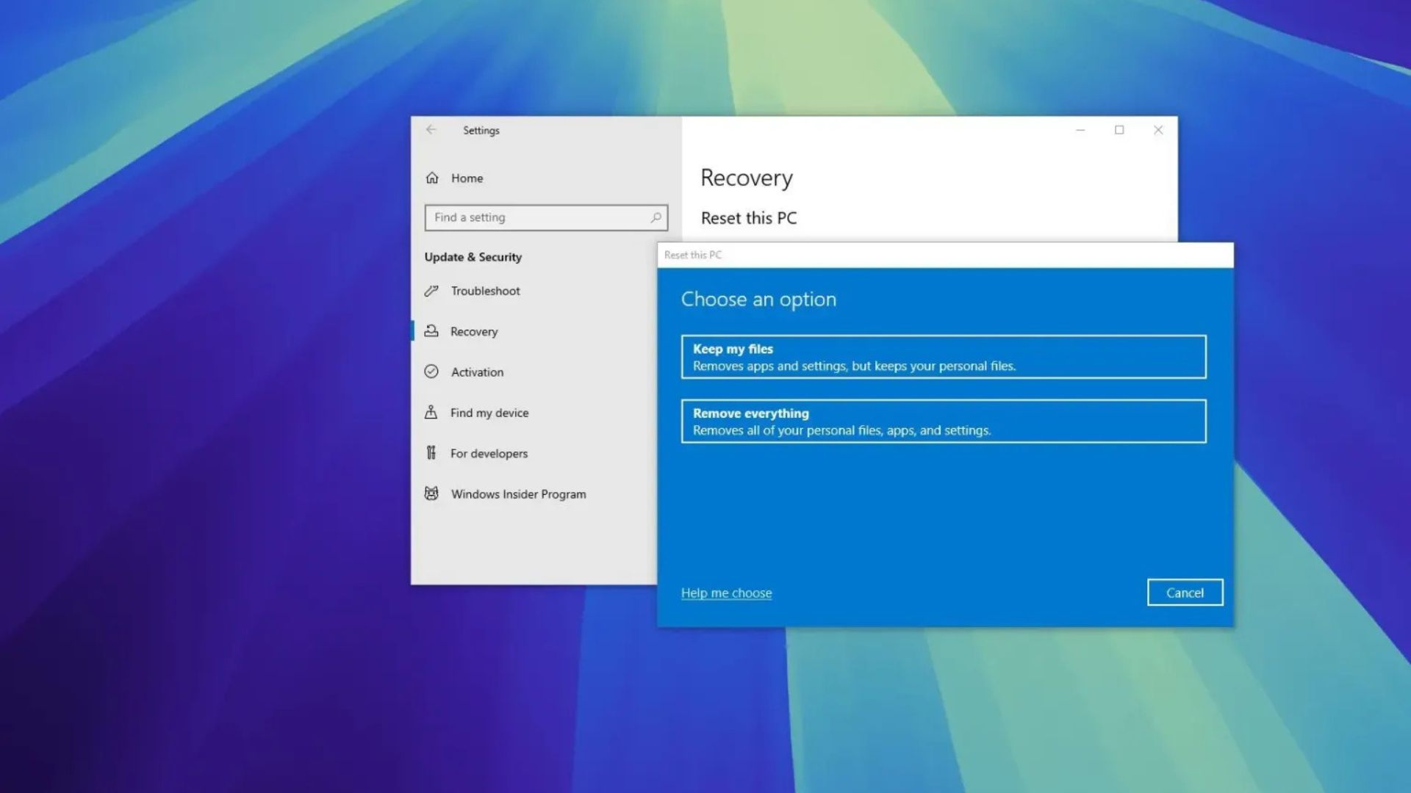Click the Find my device person icon
This screenshot has height=793, width=1411.
click(433, 413)
